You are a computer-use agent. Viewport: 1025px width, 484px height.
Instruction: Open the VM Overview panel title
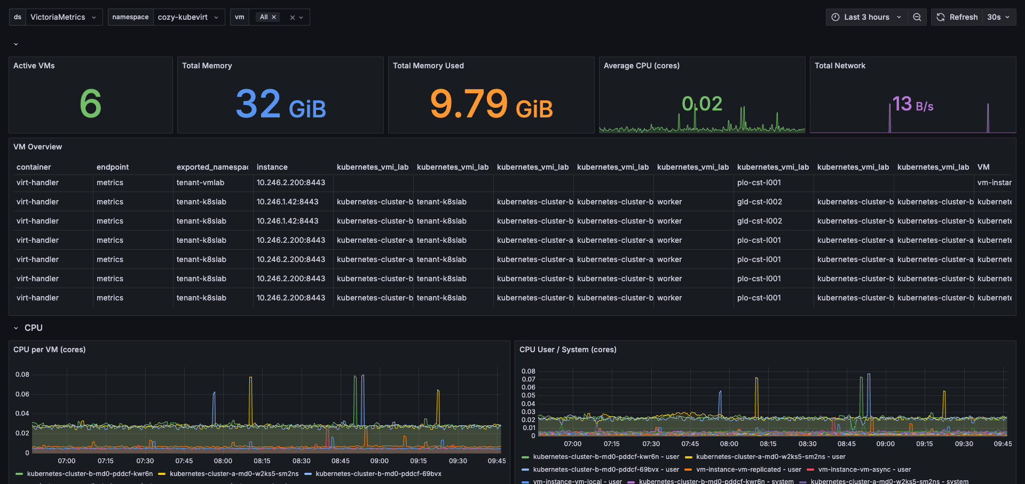[x=37, y=147]
